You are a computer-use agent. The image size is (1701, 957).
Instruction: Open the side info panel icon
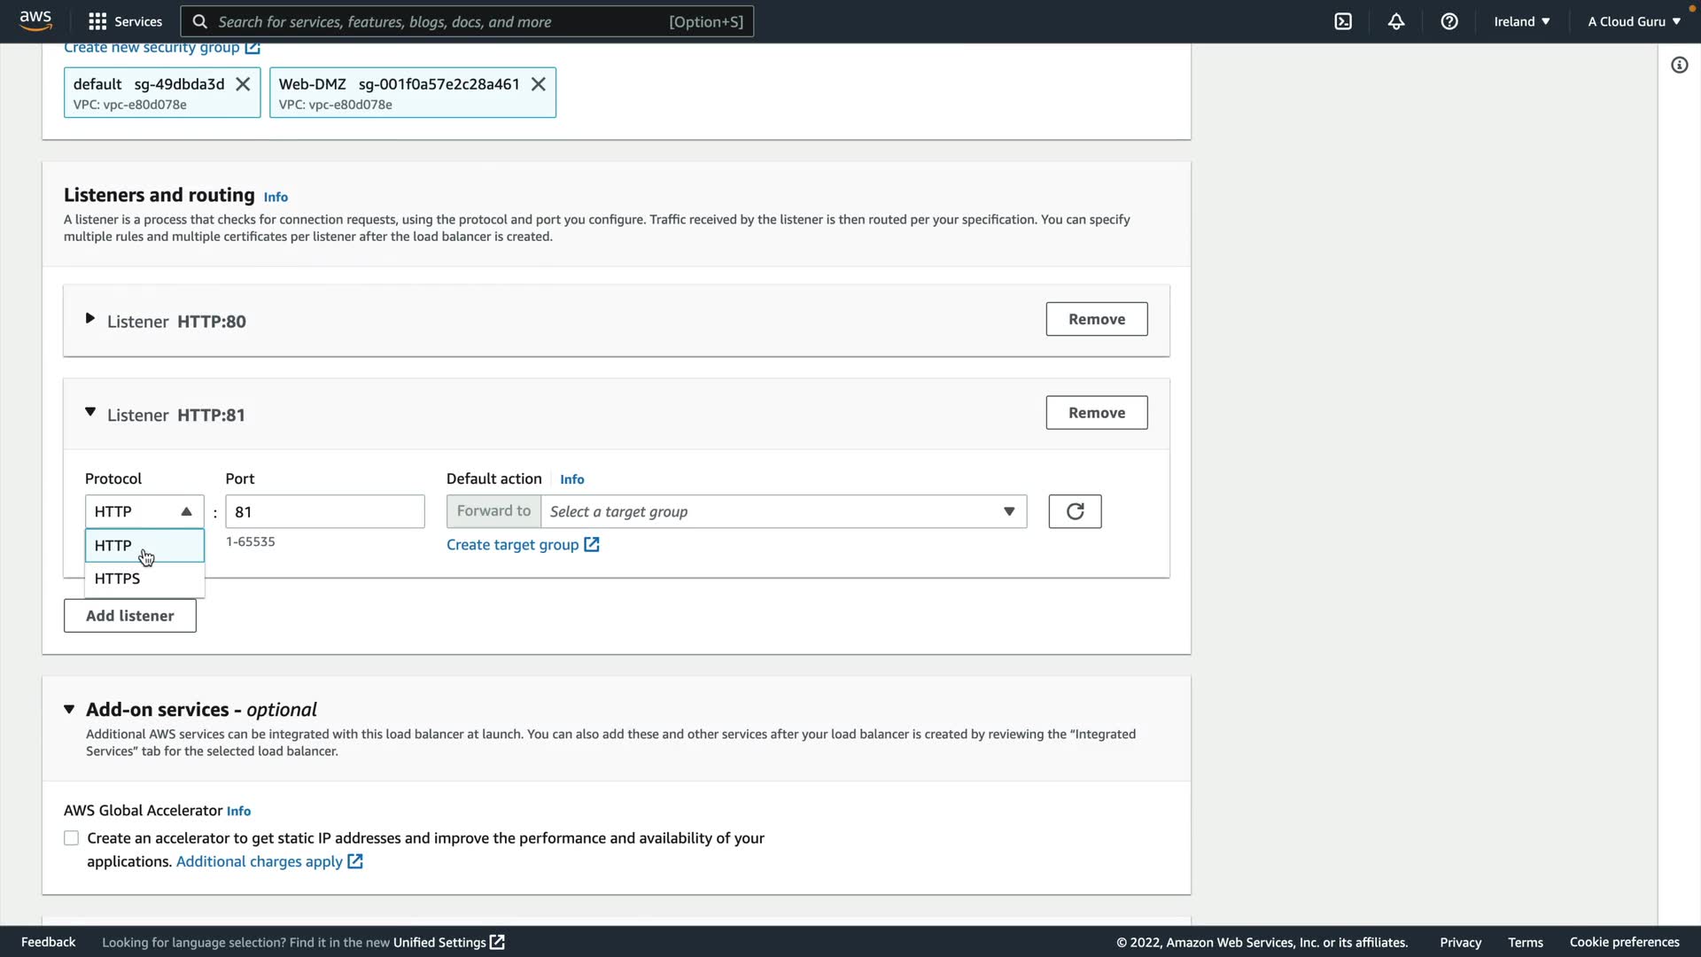point(1679,65)
